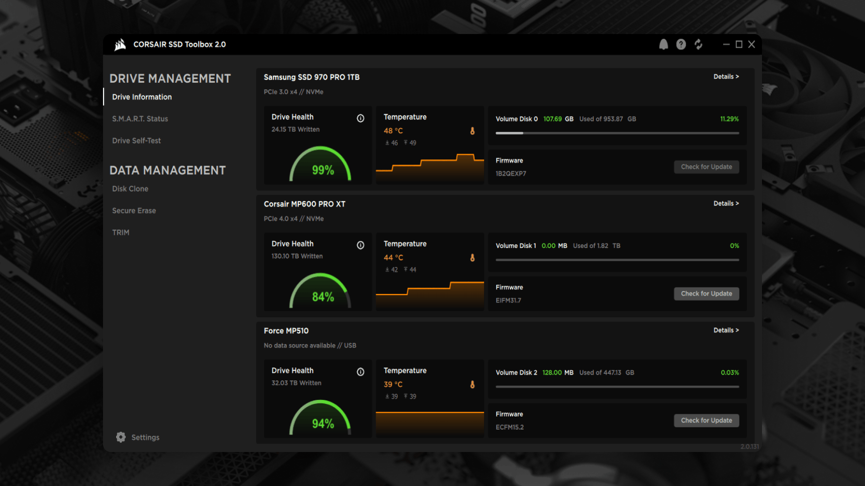
Task: Click 'PCIe 4.0 x4 // NVMe' label
Action: [294, 219]
